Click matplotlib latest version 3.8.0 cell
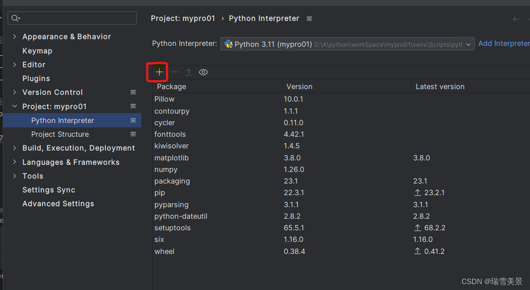This screenshot has height=290, width=530. click(422, 158)
